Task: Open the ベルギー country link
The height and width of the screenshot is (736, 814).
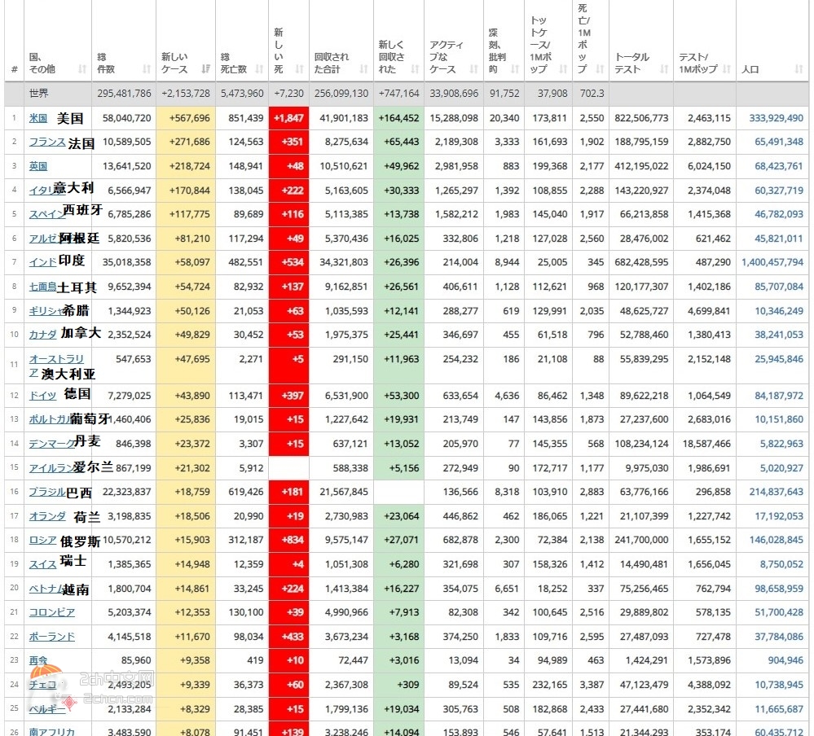Action: (47, 709)
